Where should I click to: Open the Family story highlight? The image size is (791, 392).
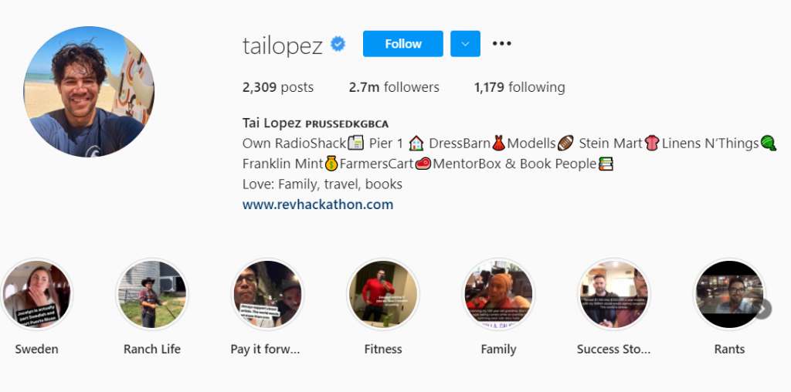click(498, 294)
